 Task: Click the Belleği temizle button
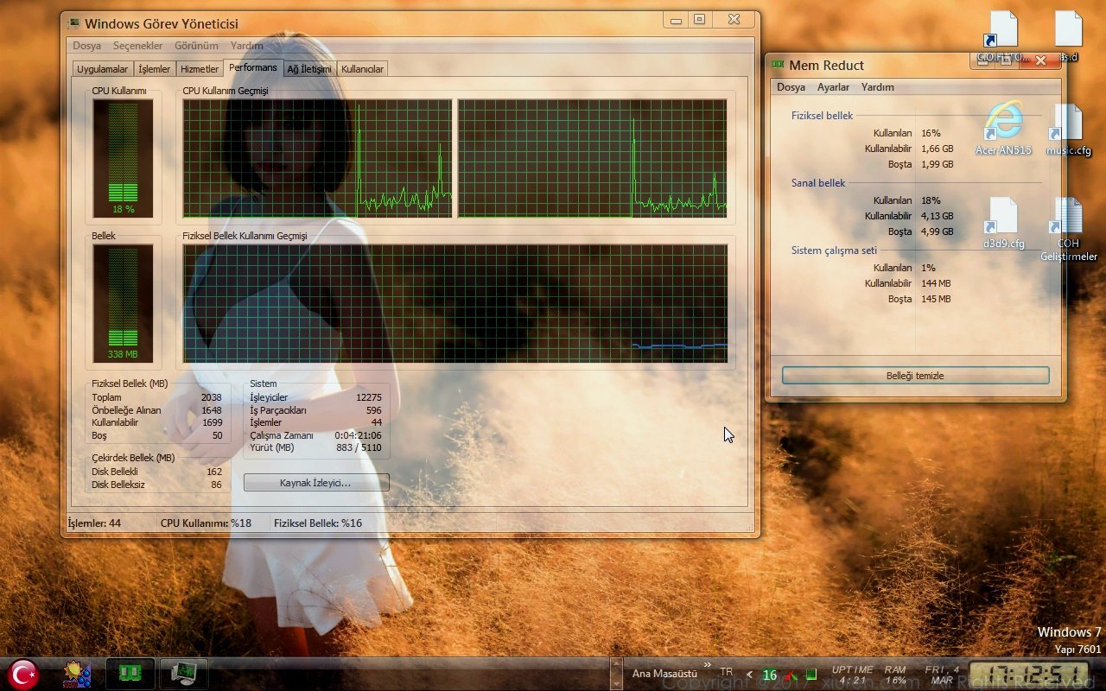pos(915,376)
